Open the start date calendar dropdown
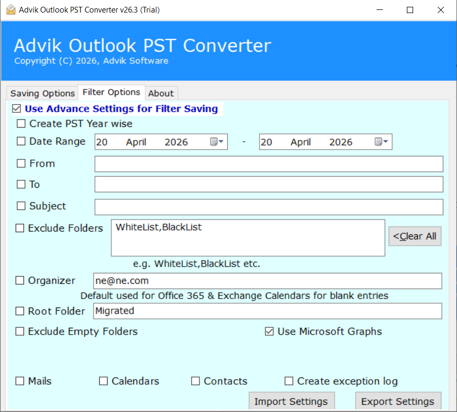 (x=217, y=142)
